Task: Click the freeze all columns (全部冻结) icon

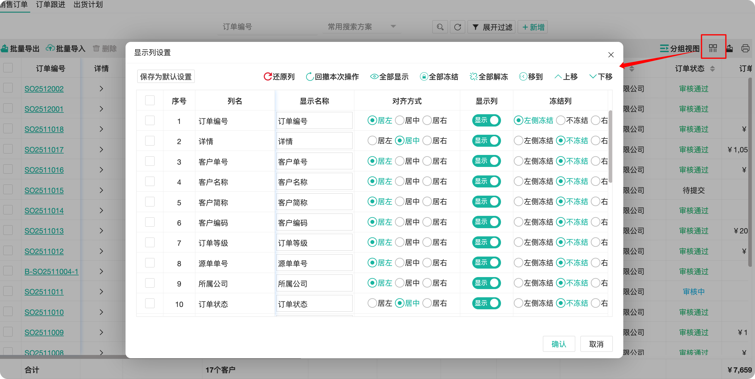Action: [x=424, y=77]
